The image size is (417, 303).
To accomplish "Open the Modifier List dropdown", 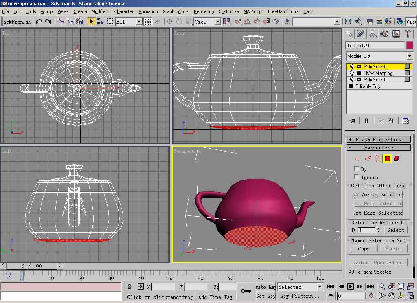I will pyautogui.click(x=410, y=56).
